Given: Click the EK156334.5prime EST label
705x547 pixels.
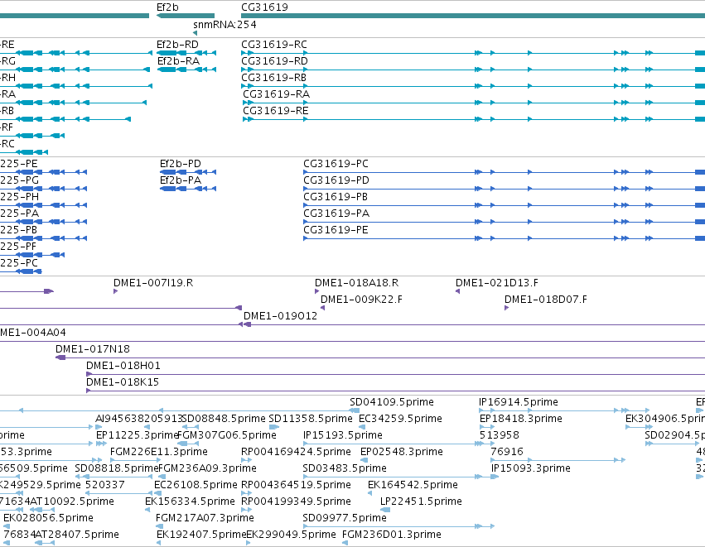Looking at the screenshot, I should (x=190, y=502).
